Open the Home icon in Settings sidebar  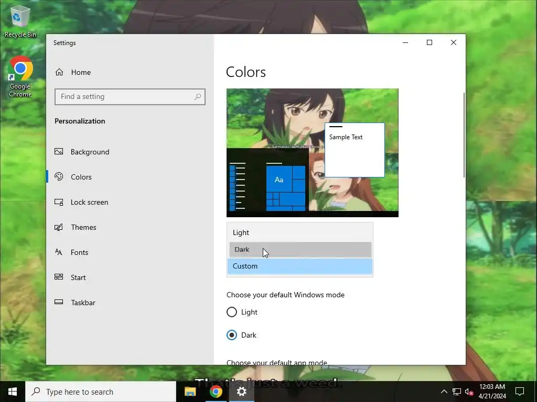click(59, 72)
